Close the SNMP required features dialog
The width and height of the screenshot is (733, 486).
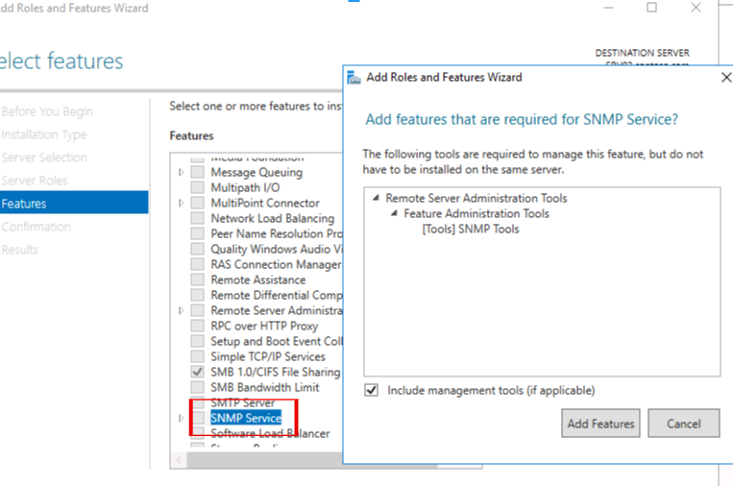coord(726,77)
